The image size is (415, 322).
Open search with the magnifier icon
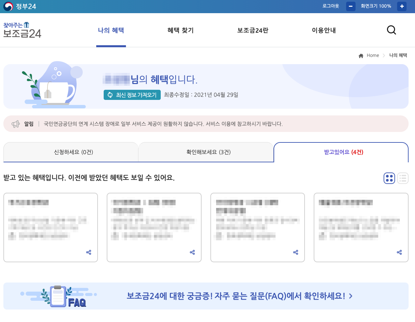coord(391,30)
